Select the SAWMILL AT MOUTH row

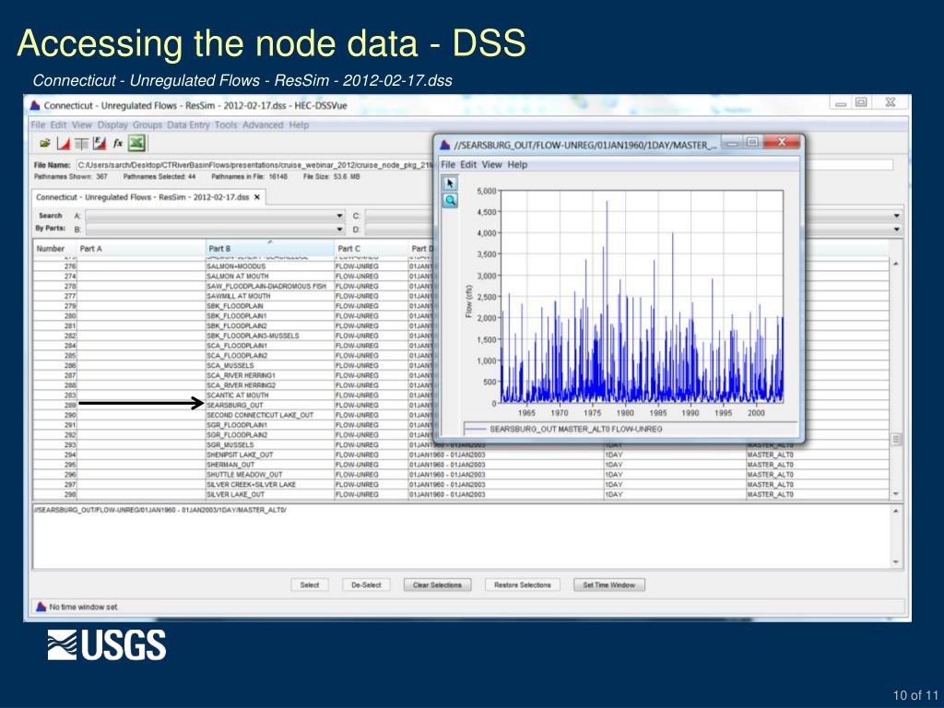pos(461,296)
